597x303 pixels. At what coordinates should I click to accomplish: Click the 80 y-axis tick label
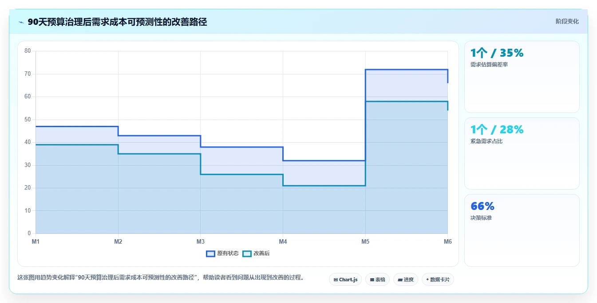click(28, 51)
